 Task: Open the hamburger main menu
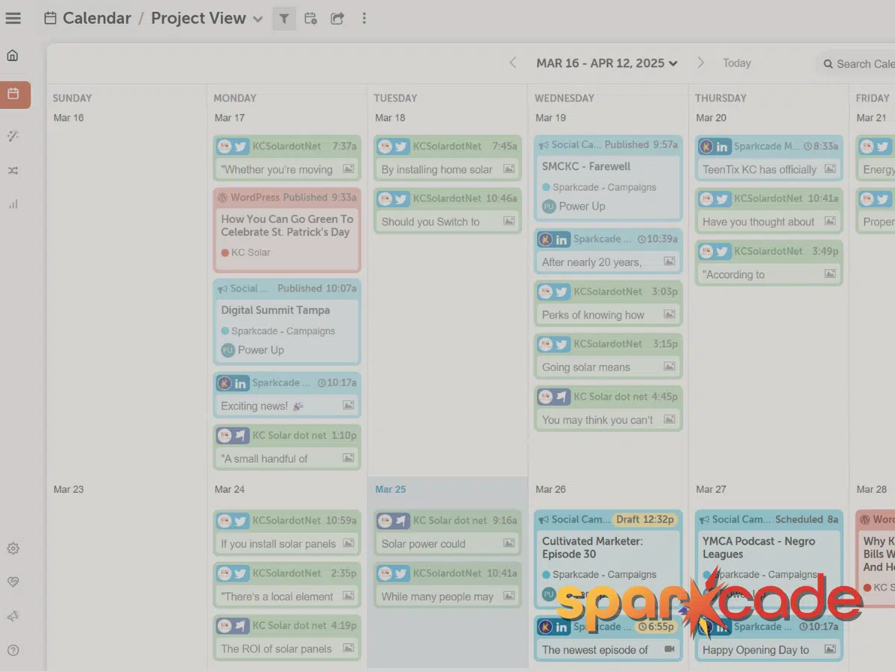pyautogui.click(x=13, y=19)
